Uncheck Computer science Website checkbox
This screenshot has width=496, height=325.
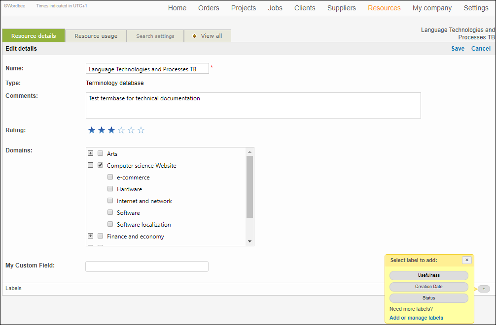101,166
